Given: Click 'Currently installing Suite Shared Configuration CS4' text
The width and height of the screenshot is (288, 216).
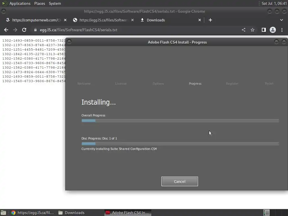Looking at the screenshot, I should pyautogui.click(x=119, y=149).
